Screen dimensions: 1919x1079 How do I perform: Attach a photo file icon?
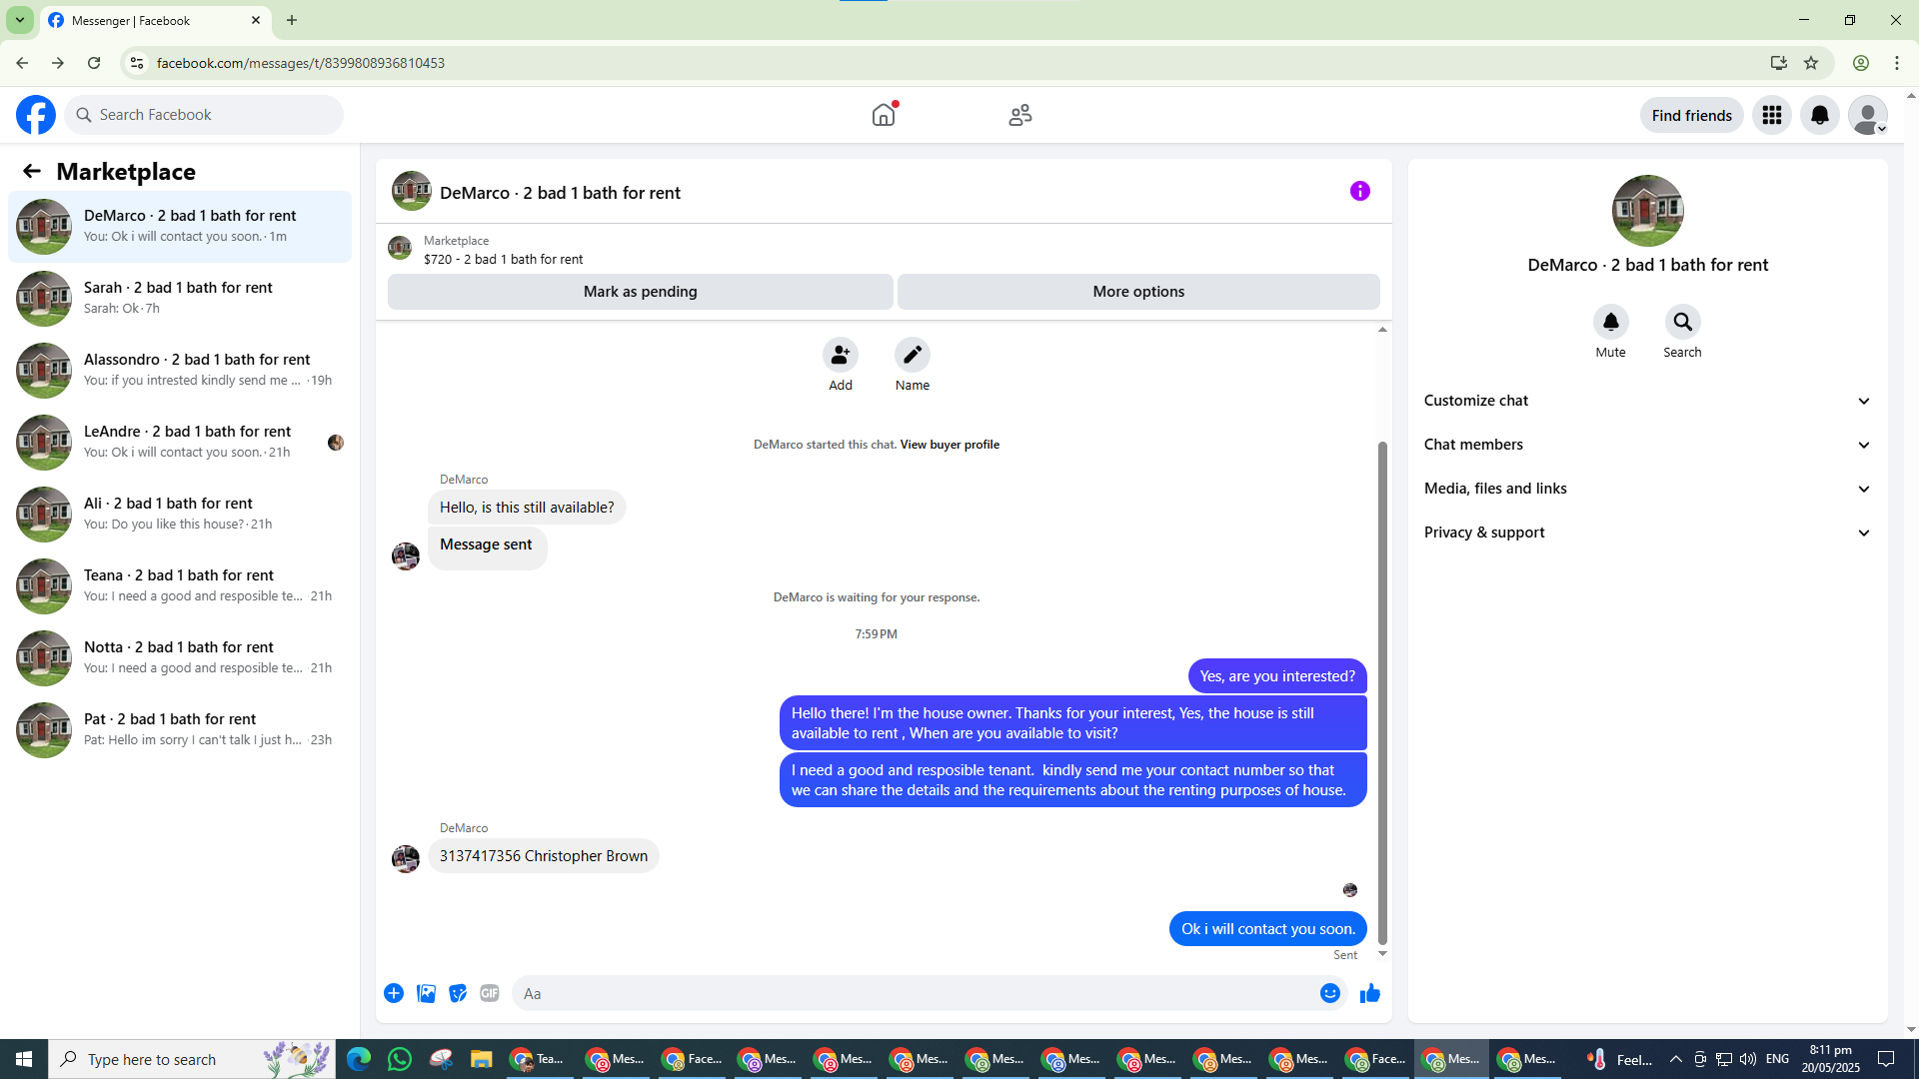[426, 993]
